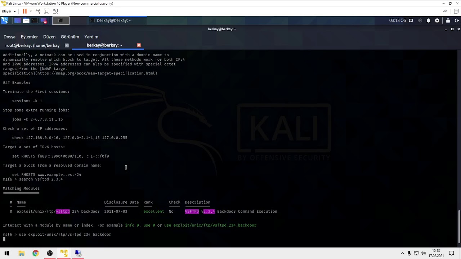Click VMware Player icon in Windows taskbar
461x259 pixels.
[x=64, y=253]
